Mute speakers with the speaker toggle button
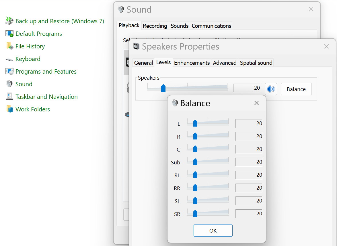 pyautogui.click(x=271, y=89)
